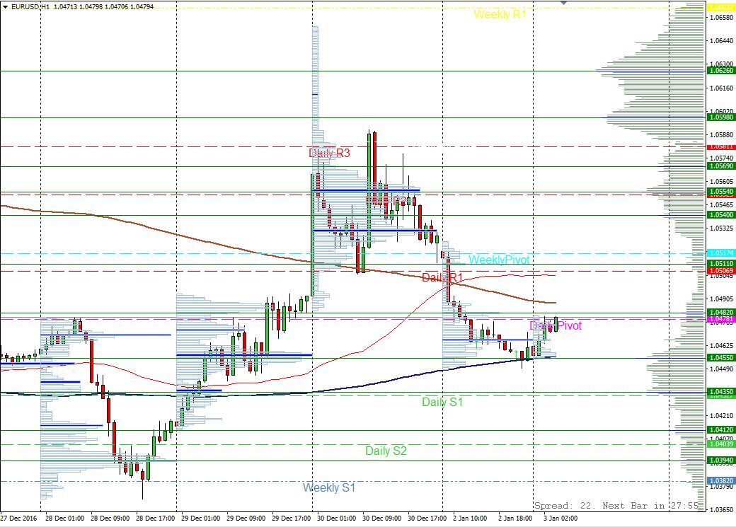The height and width of the screenshot is (527, 736).
Task: Click the green 1.04350 price tag
Action: [x=721, y=391]
